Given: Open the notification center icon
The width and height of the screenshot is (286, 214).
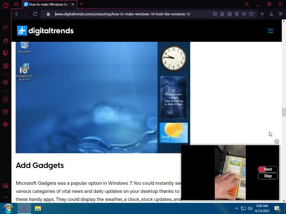Looking at the screenshot, I should point(277,209).
